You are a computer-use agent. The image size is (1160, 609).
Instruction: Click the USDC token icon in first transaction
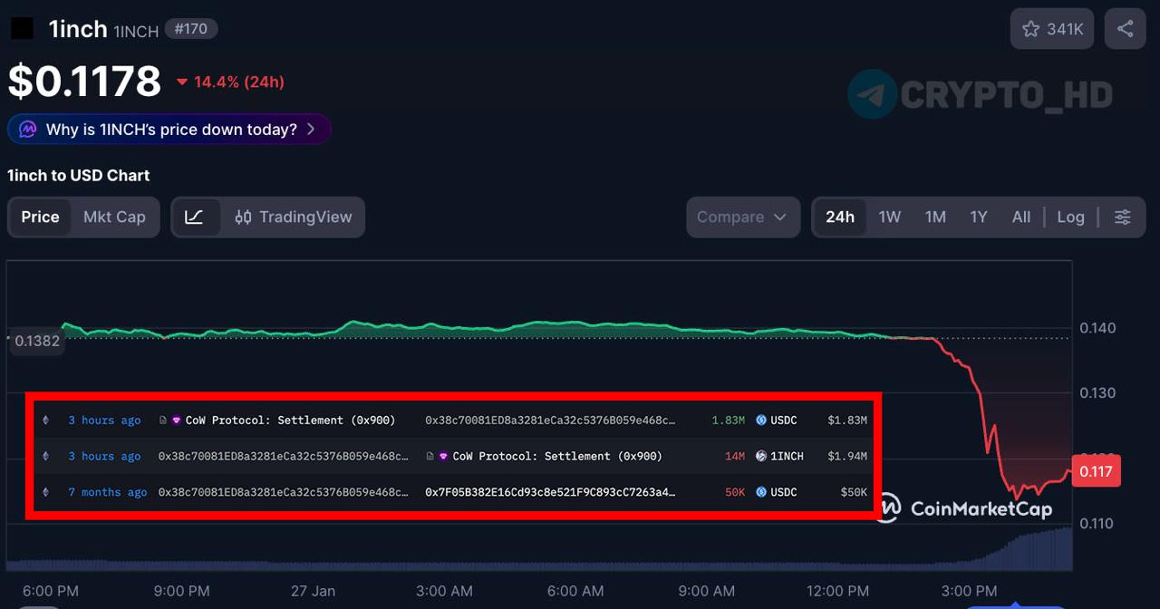tap(761, 420)
